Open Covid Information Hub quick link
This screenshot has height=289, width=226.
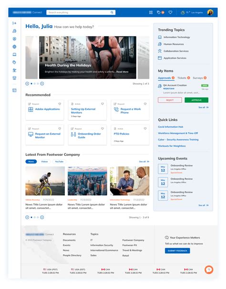(x=171, y=127)
